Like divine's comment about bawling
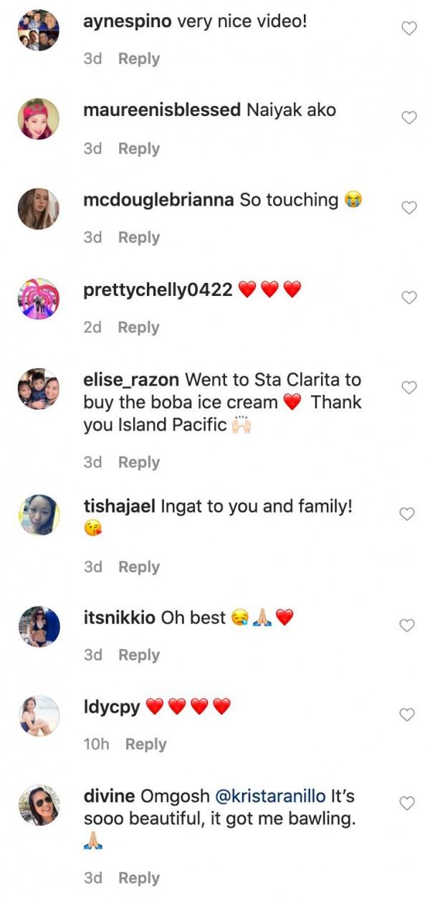This screenshot has height=902, width=430. click(408, 804)
